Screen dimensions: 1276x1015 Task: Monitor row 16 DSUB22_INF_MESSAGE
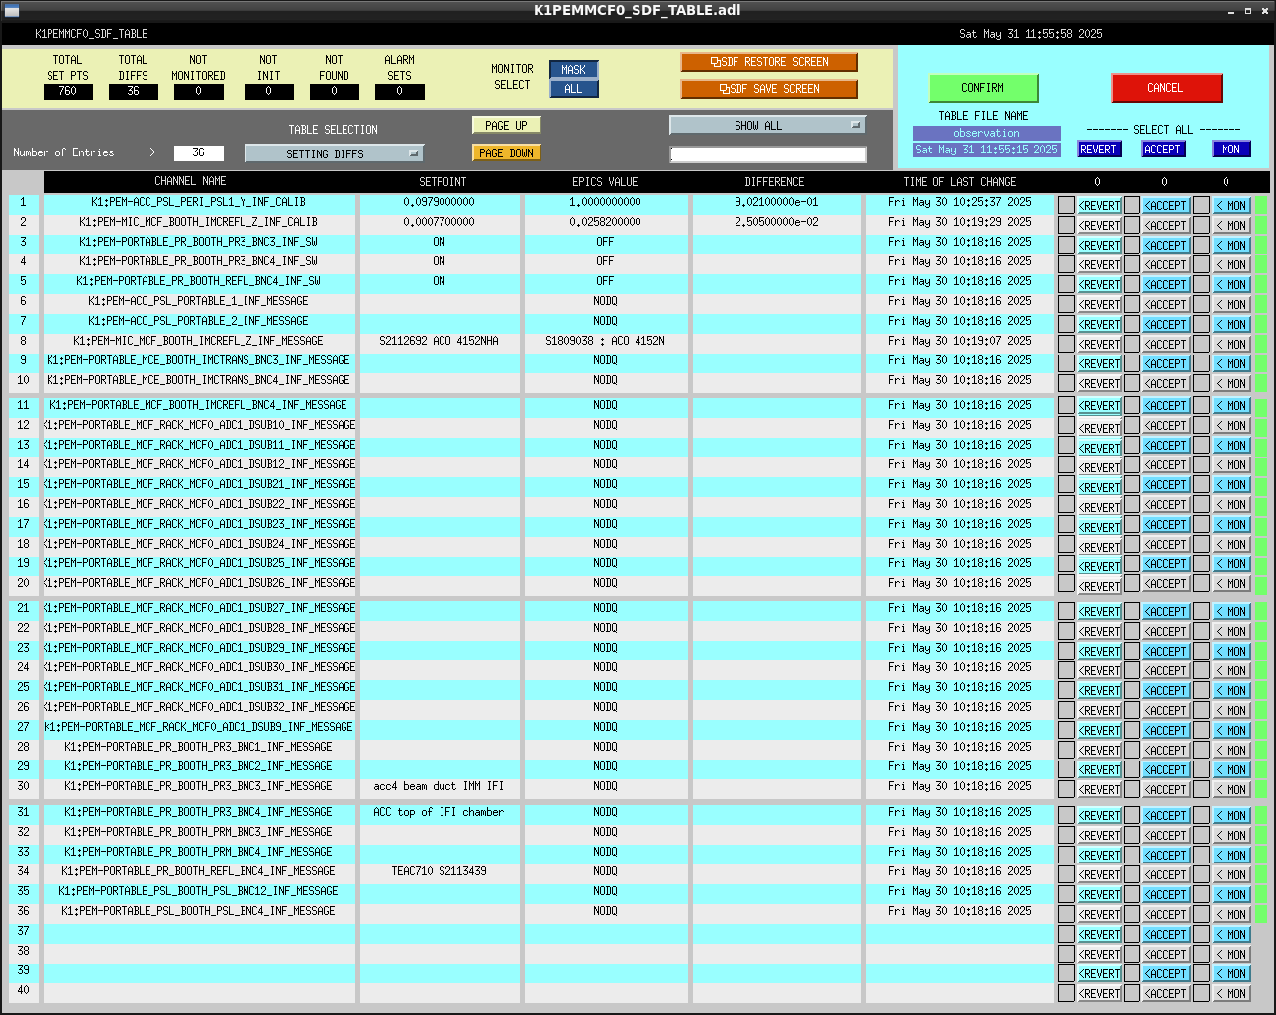(1231, 505)
